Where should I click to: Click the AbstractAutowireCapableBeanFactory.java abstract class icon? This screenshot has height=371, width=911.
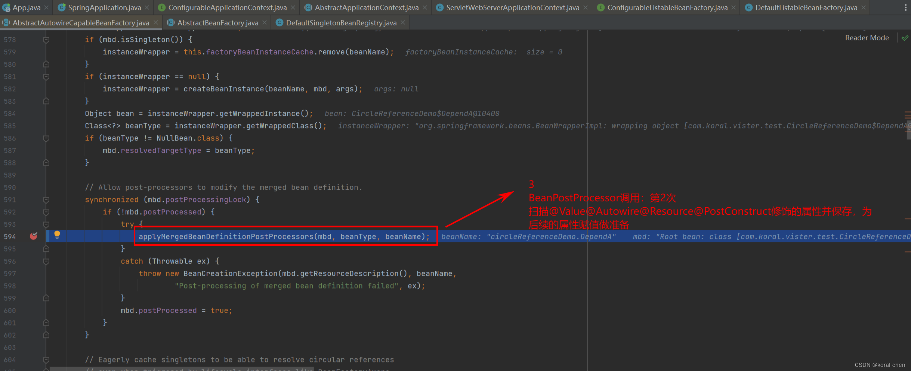pos(6,23)
